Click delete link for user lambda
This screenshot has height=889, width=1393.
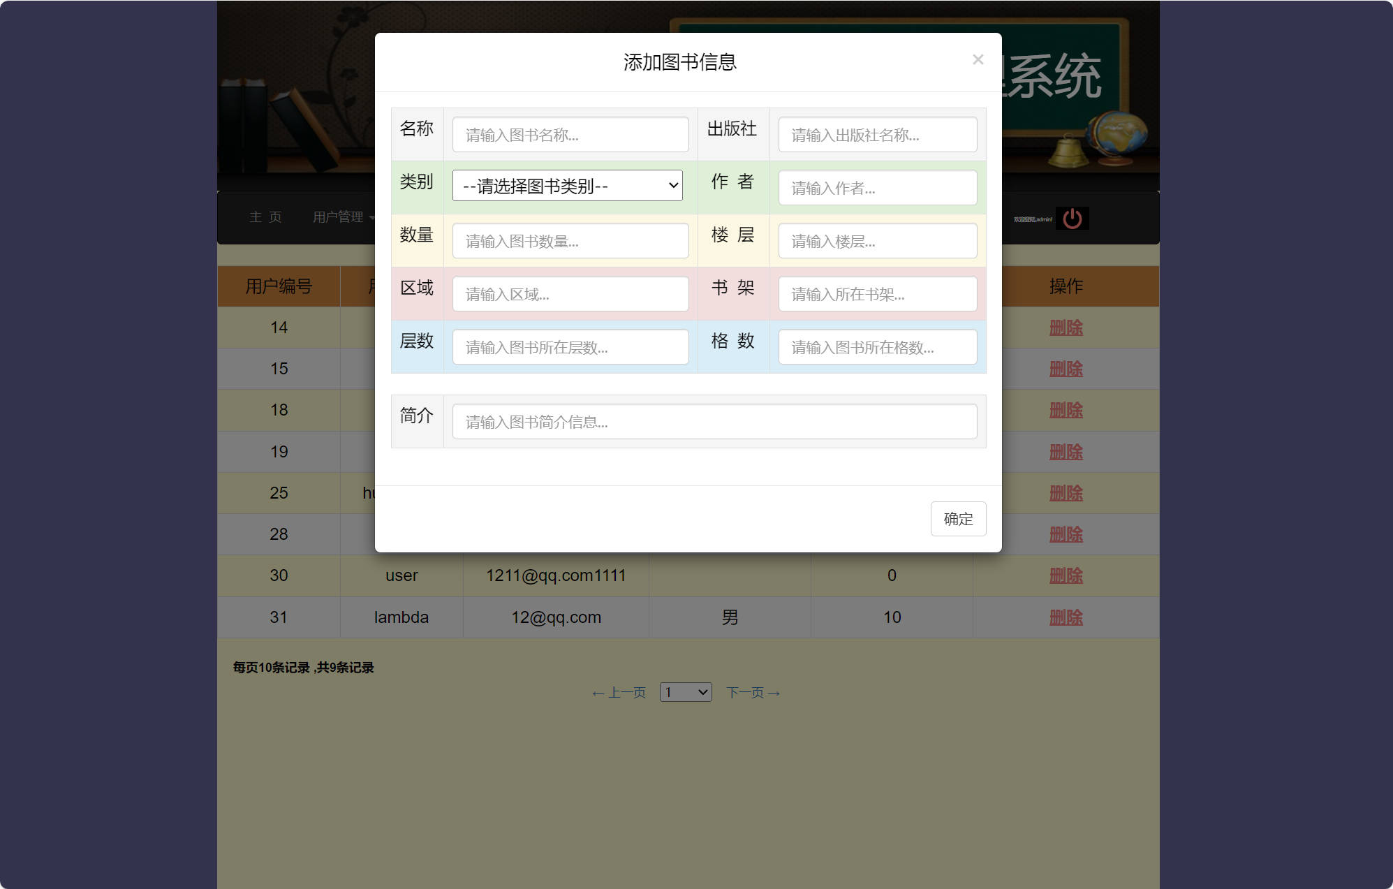[1066, 617]
